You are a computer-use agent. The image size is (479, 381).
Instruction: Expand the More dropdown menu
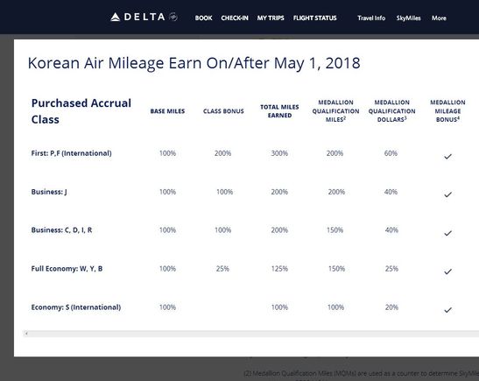click(439, 18)
